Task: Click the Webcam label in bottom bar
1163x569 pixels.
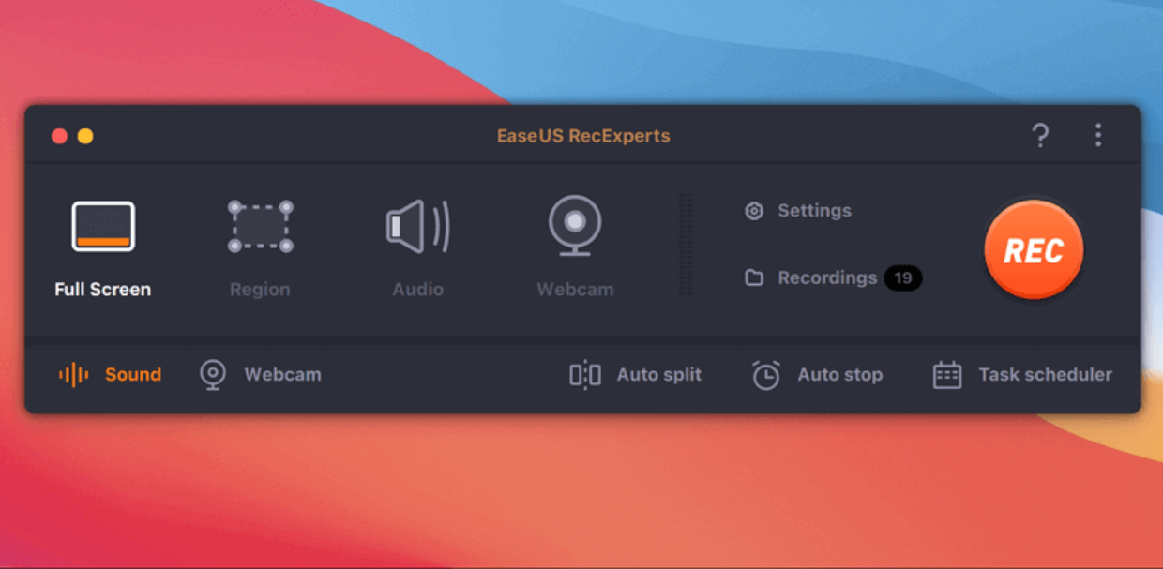Action: click(x=282, y=375)
